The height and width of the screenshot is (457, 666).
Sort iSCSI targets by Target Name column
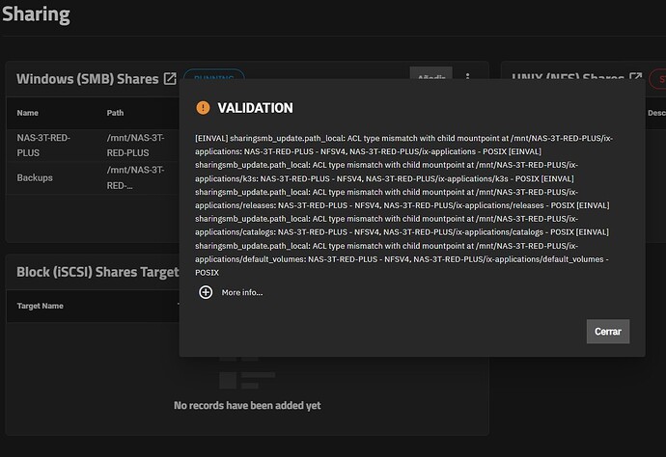click(41, 306)
